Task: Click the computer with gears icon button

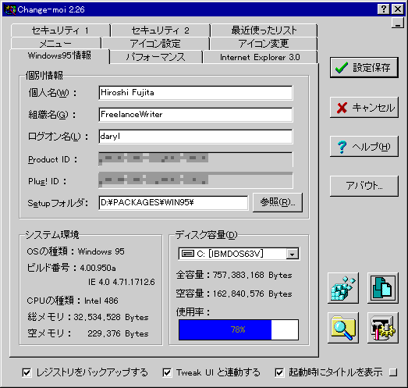Action: (x=383, y=328)
